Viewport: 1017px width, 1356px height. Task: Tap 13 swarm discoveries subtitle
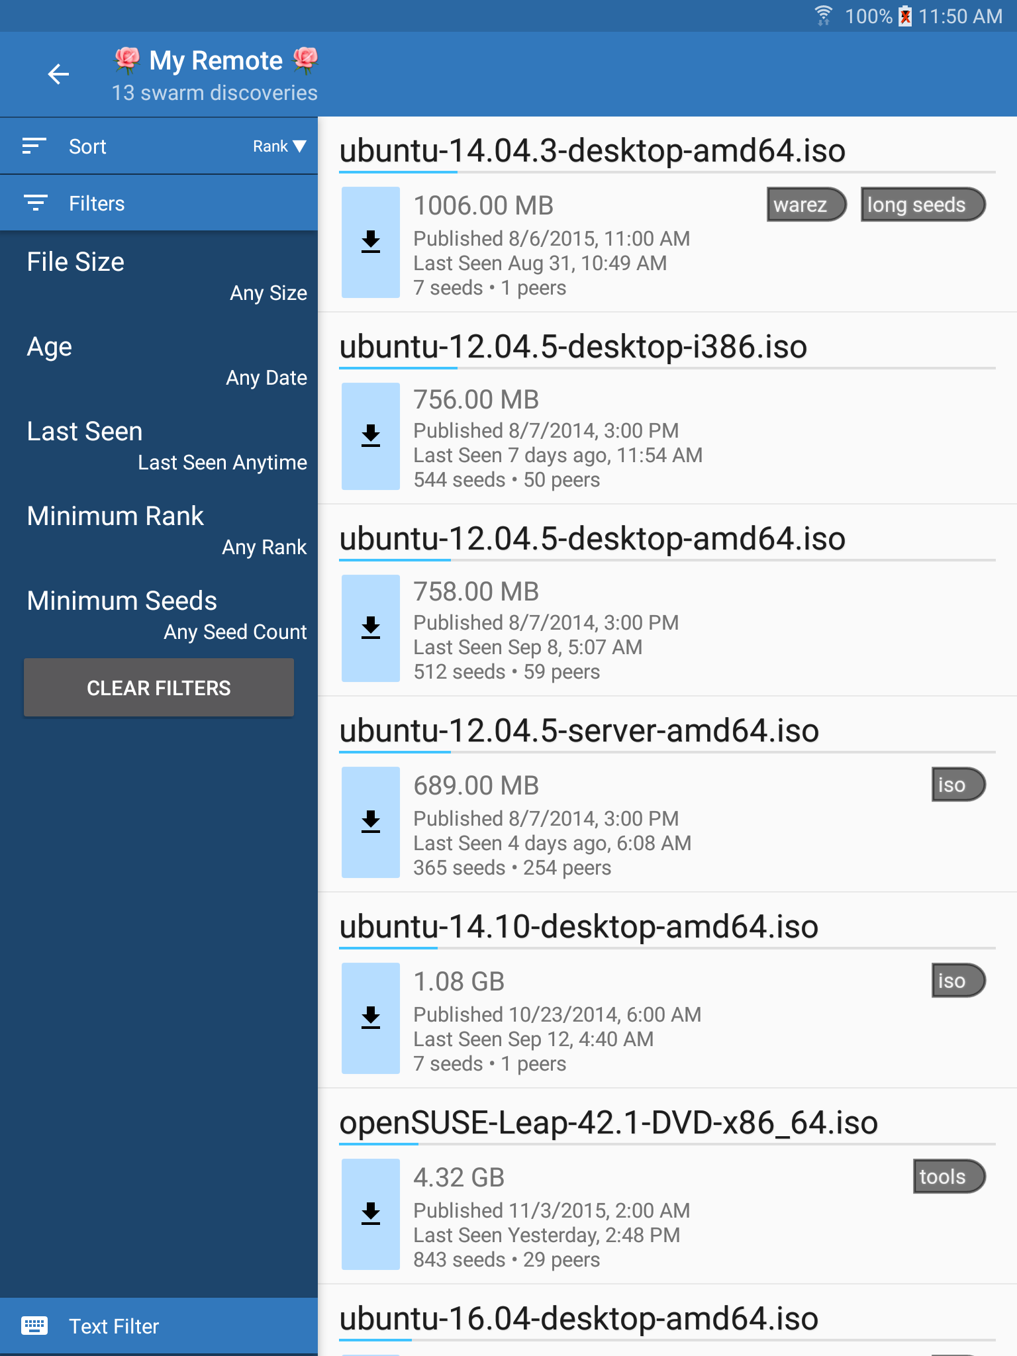[x=215, y=93]
